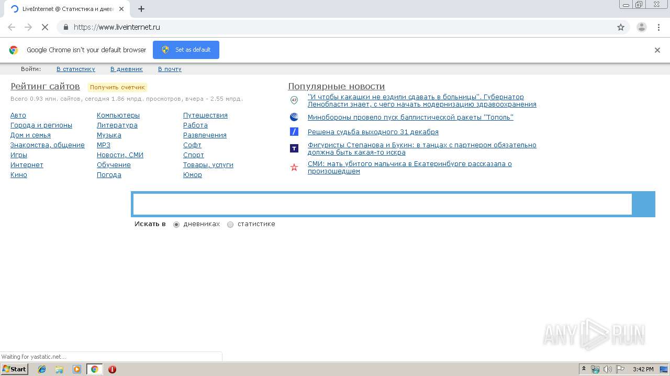Select the 'статистике' search radio option
670x376 pixels.
[230, 225]
